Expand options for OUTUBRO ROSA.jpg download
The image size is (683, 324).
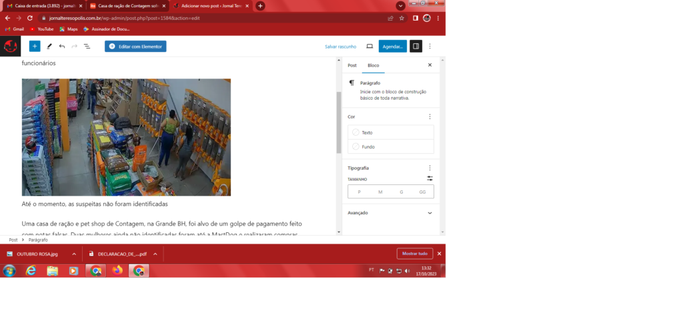tap(74, 254)
